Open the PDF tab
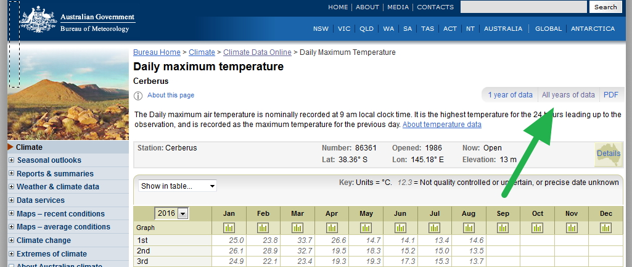The image size is (632, 267). pyautogui.click(x=610, y=95)
